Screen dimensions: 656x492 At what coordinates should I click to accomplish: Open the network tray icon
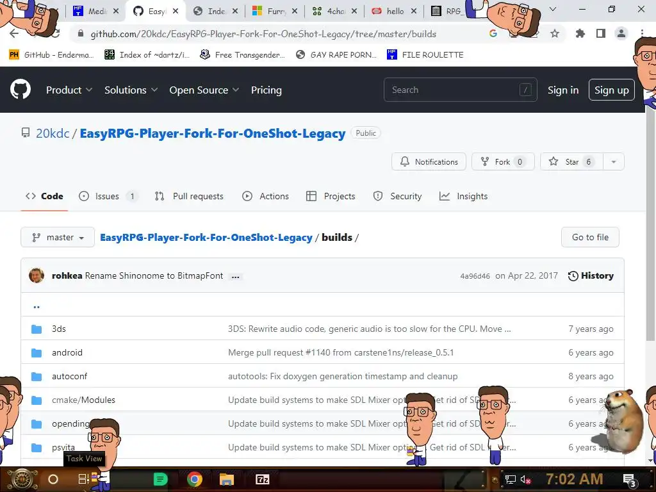point(511,479)
